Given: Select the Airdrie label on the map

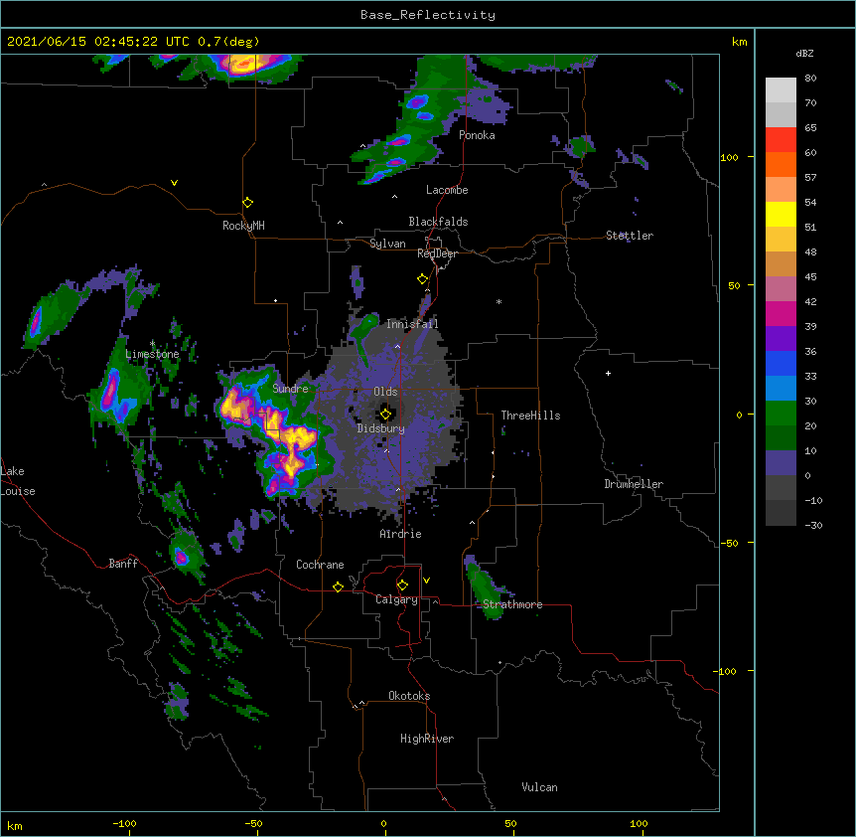Looking at the screenshot, I should 401,534.
